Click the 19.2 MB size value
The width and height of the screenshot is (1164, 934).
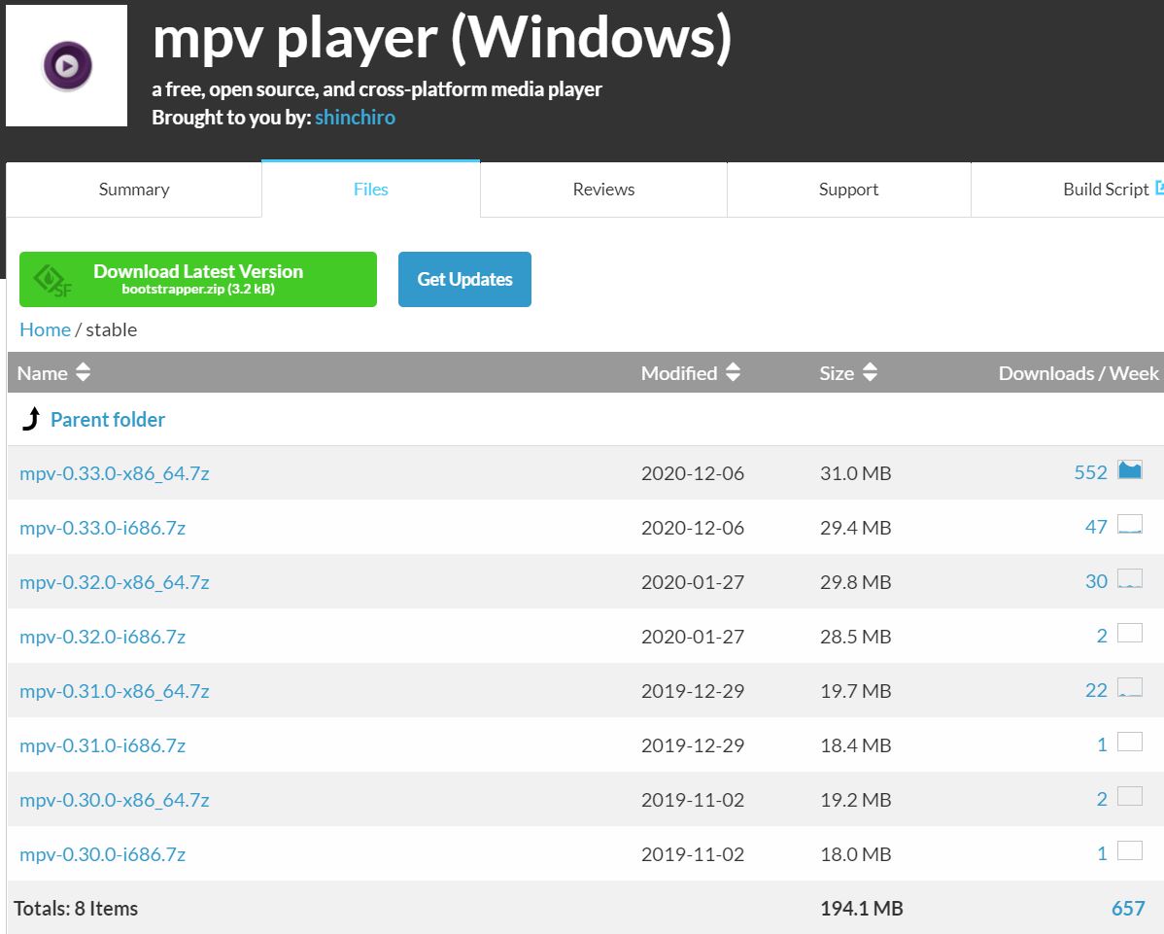855,800
